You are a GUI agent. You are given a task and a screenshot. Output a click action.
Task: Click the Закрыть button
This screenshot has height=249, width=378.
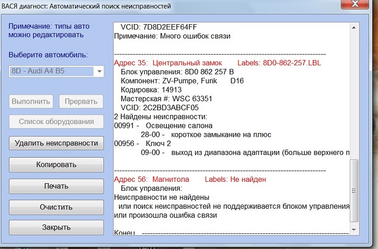pos(56,227)
